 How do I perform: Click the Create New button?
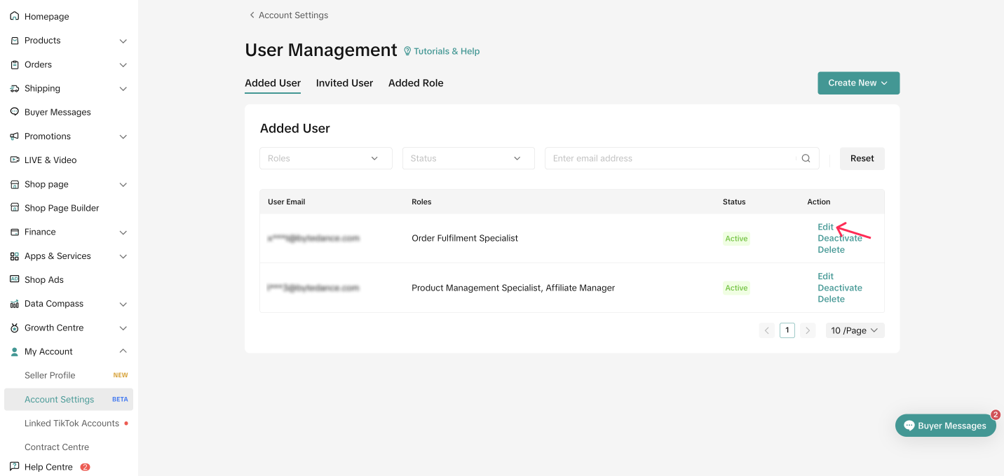(x=858, y=83)
